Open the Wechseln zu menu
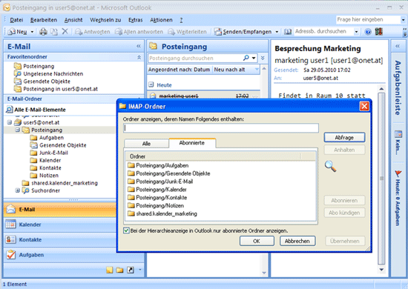This screenshot has height=289, width=408. pos(105,20)
